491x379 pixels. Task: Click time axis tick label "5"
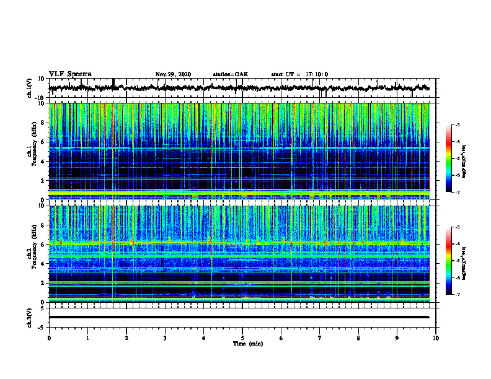tap(242, 338)
